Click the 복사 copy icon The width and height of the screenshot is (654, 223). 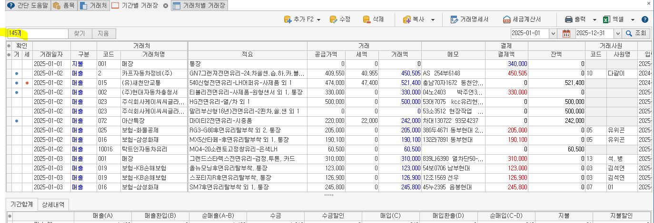point(407,19)
